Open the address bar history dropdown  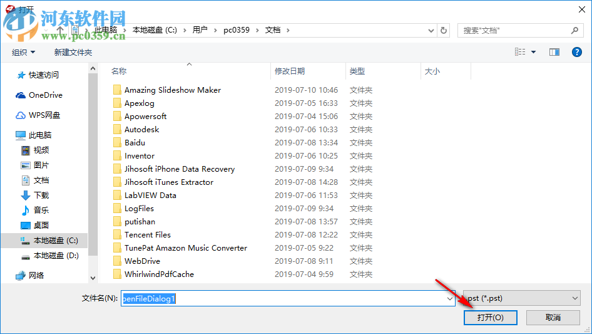click(x=431, y=30)
